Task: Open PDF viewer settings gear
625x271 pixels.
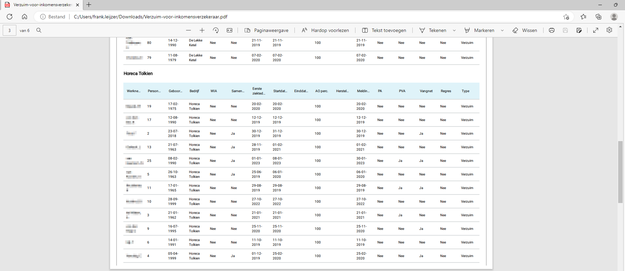Action: [x=609, y=30]
